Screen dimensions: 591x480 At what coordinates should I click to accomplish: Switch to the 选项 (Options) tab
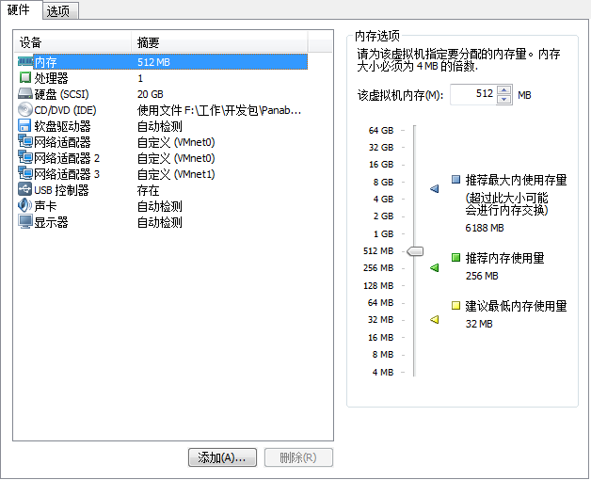pyautogui.click(x=58, y=11)
